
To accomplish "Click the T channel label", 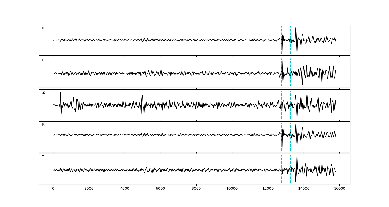I will [43, 157].
